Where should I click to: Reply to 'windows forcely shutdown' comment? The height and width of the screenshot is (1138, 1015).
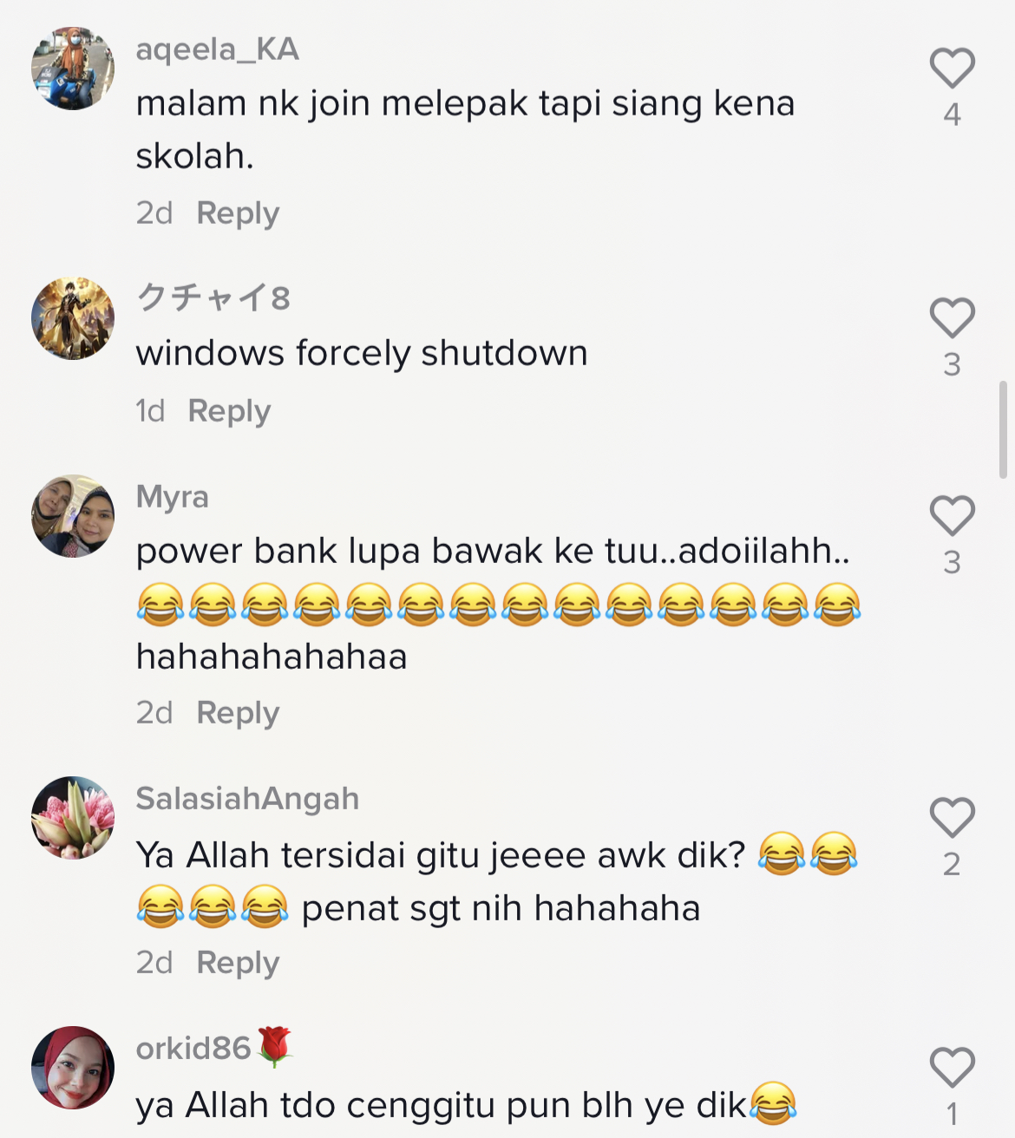coord(229,411)
